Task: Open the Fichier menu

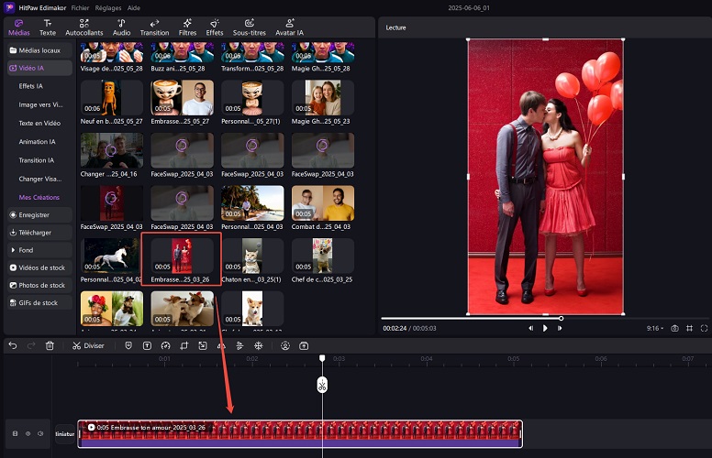Action: (x=80, y=7)
